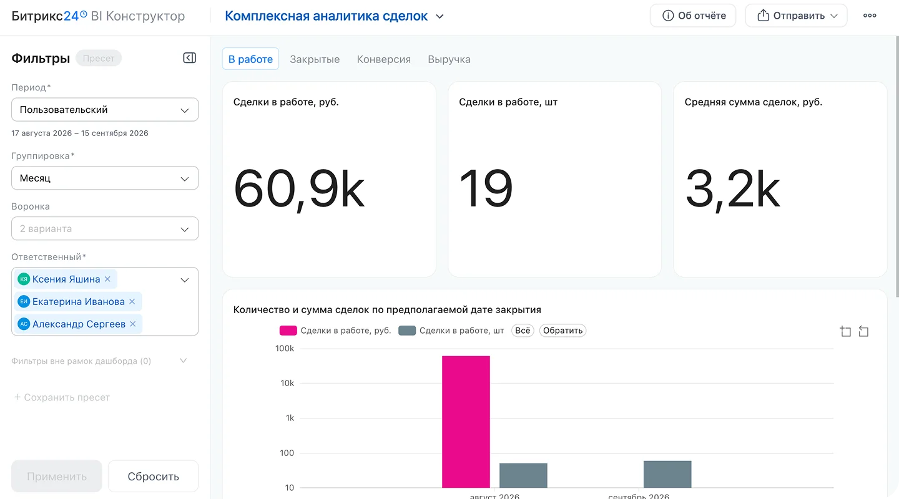Click the КЯ avatar of Ксения Яшина

click(24, 279)
